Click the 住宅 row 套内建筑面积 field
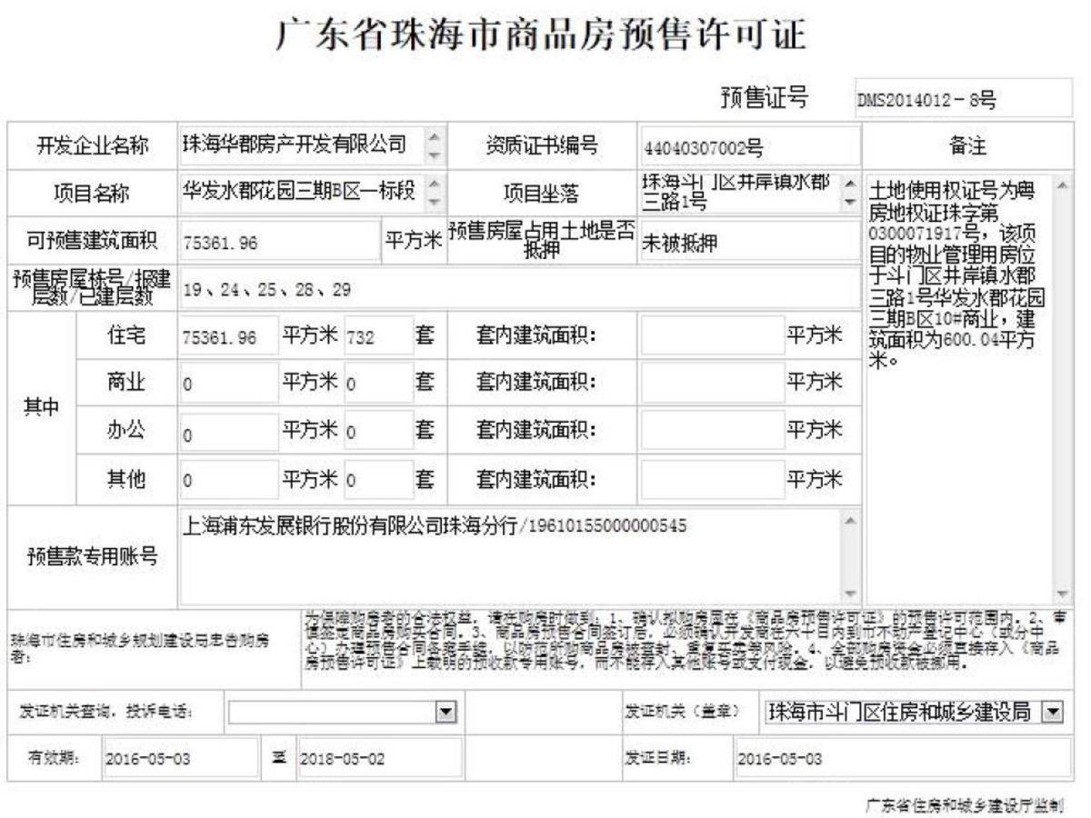The image size is (1091, 818). tap(712, 336)
